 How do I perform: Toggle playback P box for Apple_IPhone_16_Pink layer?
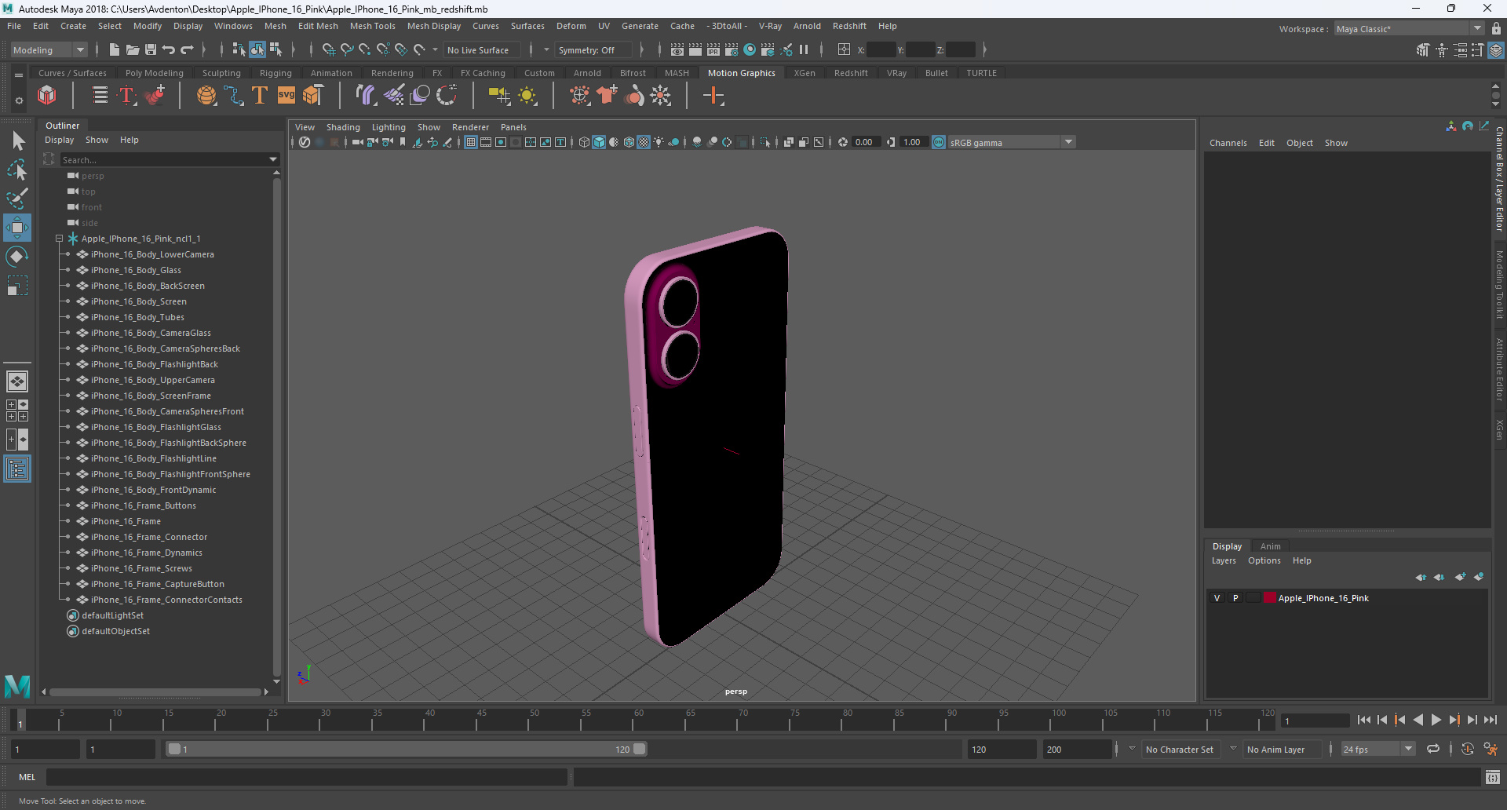(x=1235, y=598)
